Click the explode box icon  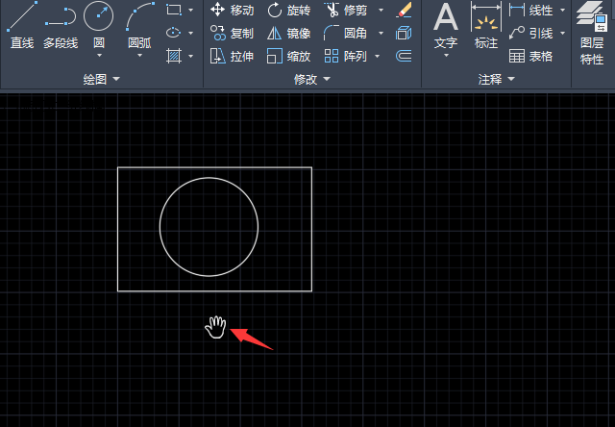[404, 33]
